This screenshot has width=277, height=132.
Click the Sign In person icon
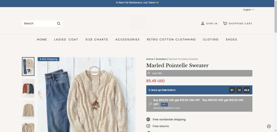(203, 24)
